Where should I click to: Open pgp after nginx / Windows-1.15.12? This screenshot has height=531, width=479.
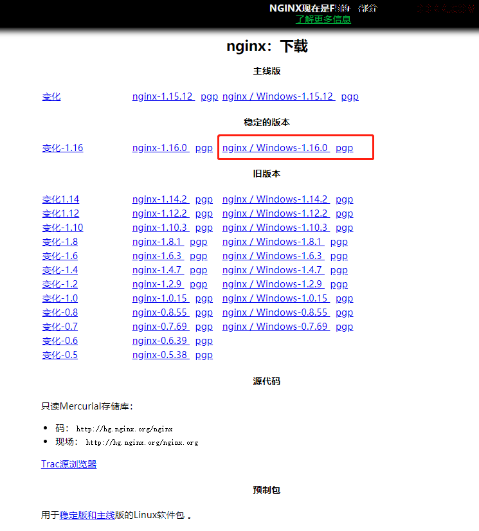click(x=350, y=96)
